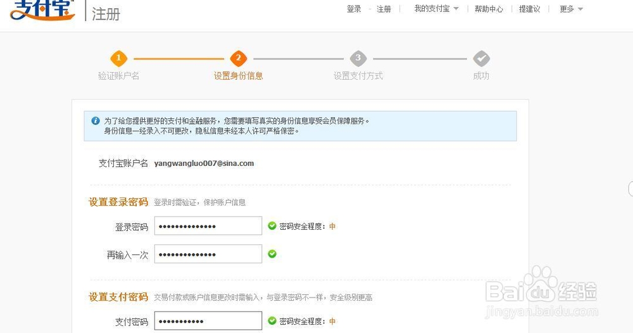The width and height of the screenshot is (633, 333).
Task: Click the 支付宝账户名 label
Action: pos(123,163)
